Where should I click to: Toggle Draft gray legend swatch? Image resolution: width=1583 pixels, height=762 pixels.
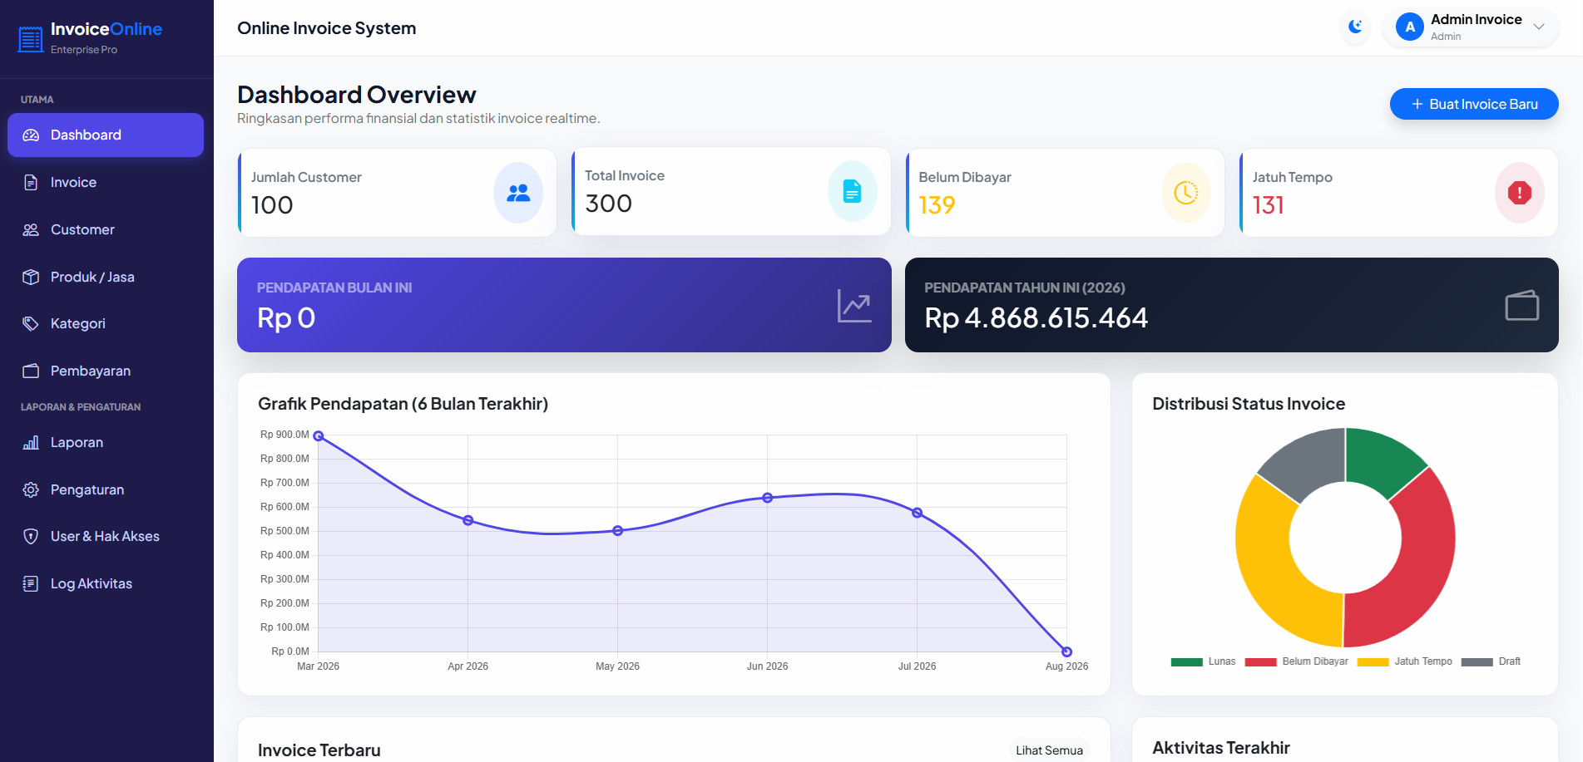(1477, 662)
